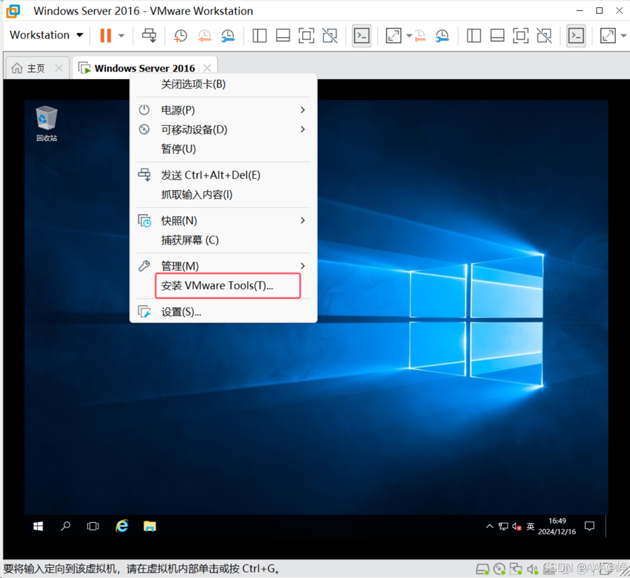Choose 捕获屏幕 (C) menu item
This screenshot has width=630, height=578.
click(x=223, y=240)
